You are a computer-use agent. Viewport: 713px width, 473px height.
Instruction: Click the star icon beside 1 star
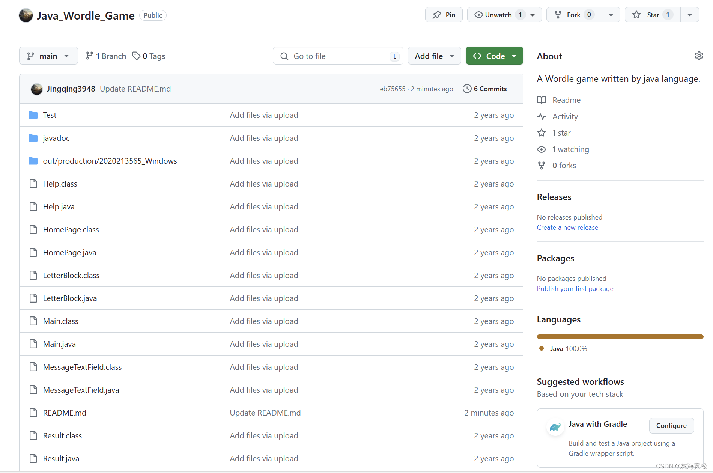(x=542, y=133)
